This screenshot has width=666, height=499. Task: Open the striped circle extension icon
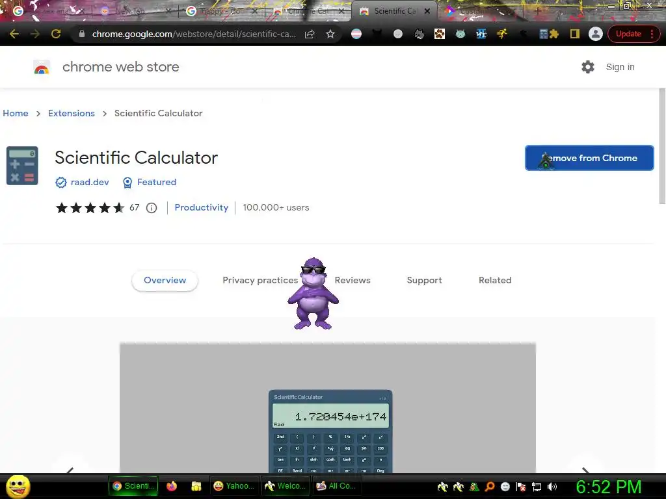pyautogui.click(x=356, y=34)
